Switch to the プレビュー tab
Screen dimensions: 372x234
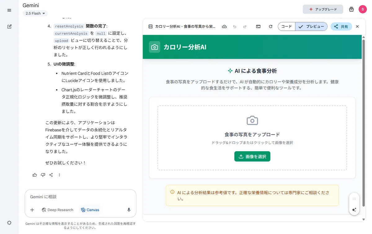[311, 27]
